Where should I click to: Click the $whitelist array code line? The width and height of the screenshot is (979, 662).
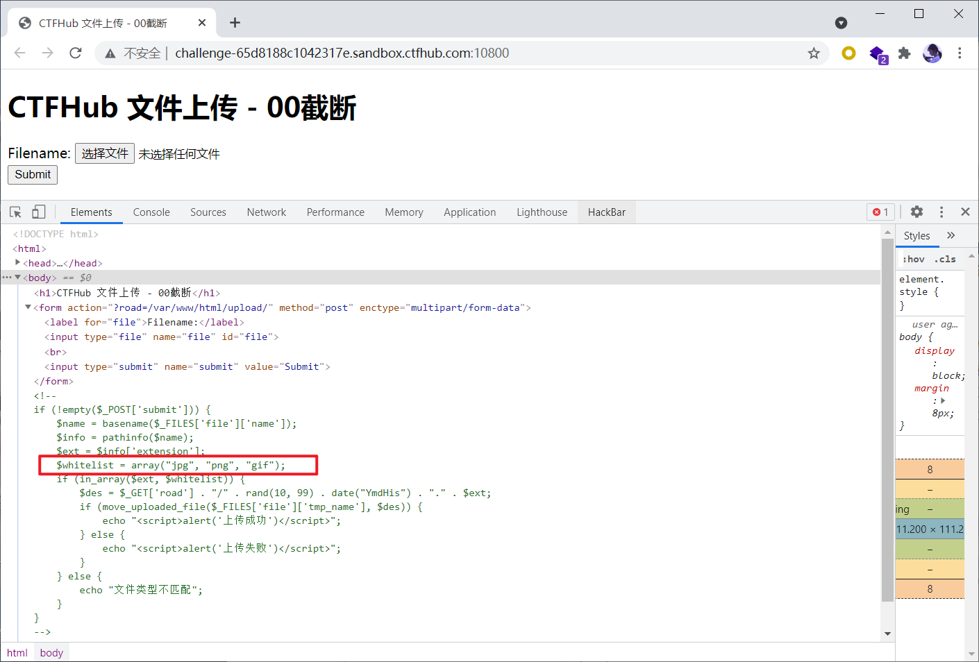coord(171,465)
